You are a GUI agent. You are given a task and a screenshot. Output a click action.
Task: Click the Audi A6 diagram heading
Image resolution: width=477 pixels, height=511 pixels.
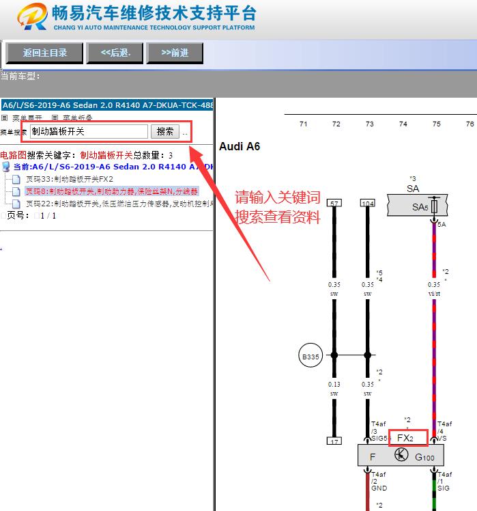click(x=240, y=146)
